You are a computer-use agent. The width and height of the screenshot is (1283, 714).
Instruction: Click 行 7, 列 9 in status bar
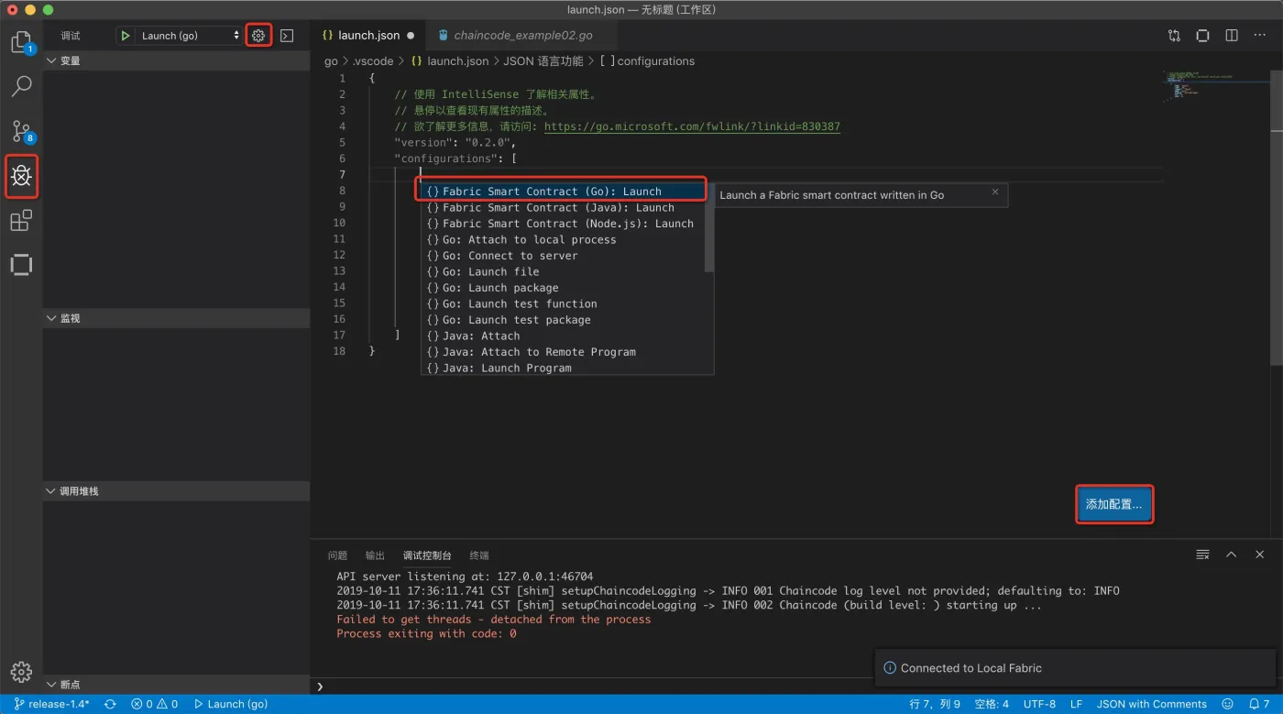935,704
